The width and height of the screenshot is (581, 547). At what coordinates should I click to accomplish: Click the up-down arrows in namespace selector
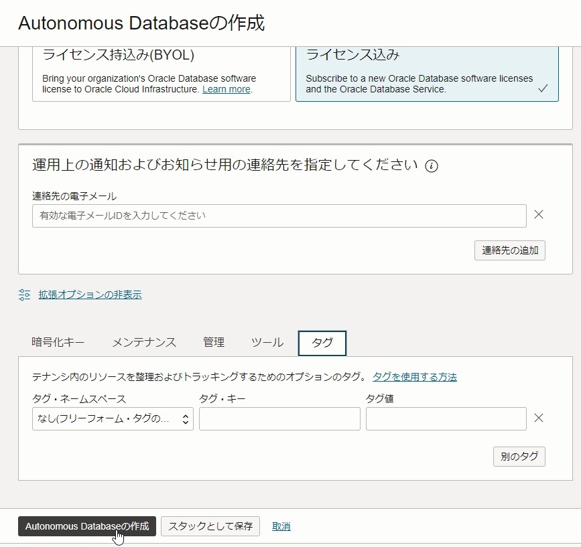(185, 419)
